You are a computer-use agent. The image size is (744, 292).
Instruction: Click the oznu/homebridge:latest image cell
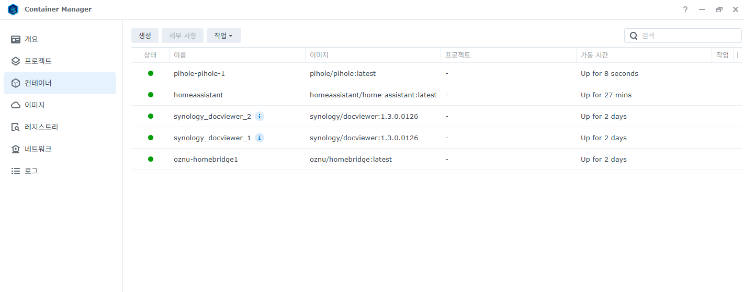(351, 159)
